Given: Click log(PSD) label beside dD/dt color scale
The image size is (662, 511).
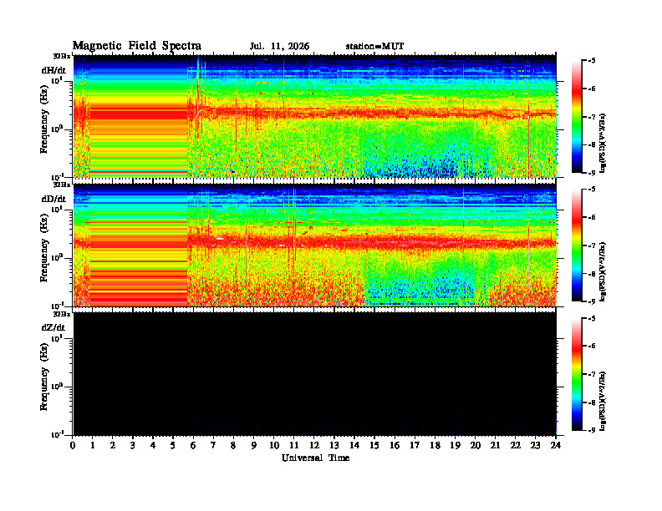Looking at the screenshot, I should pyautogui.click(x=603, y=271).
